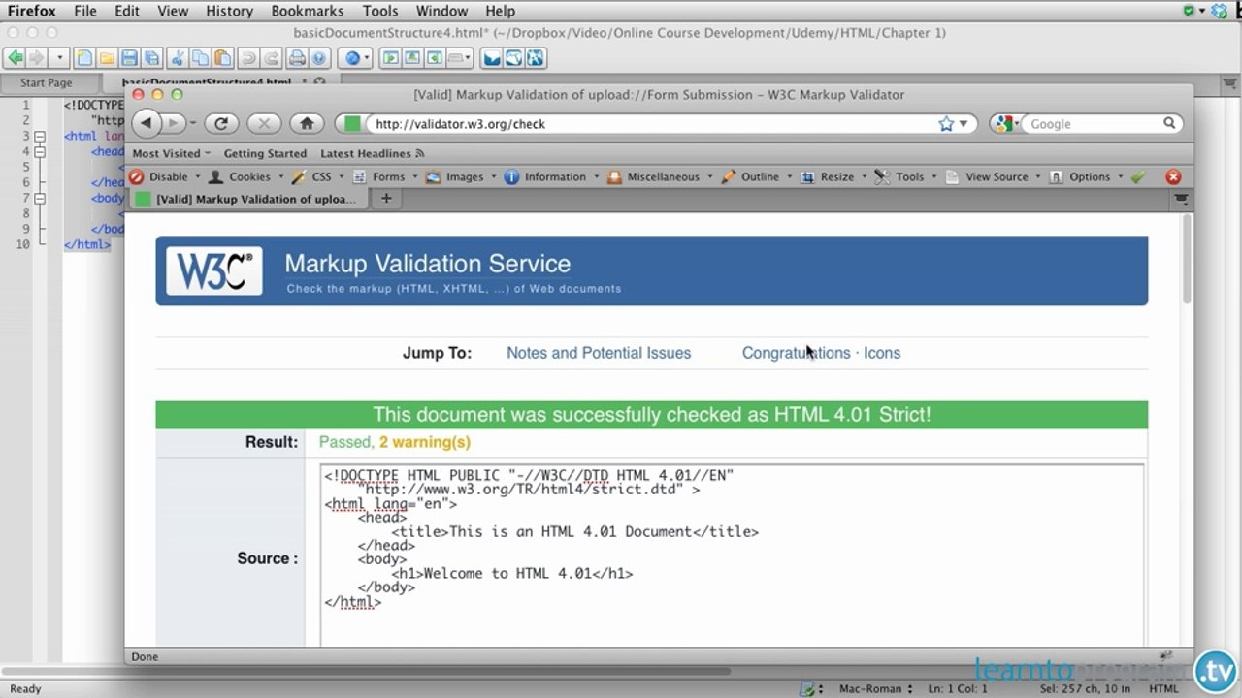Screen dimensions: 1242x698
Task: Click the Save disk icon in editor toolbar
Action: [x=128, y=58]
